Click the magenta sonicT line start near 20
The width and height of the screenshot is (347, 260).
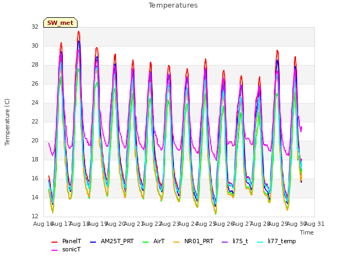tap(49, 143)
